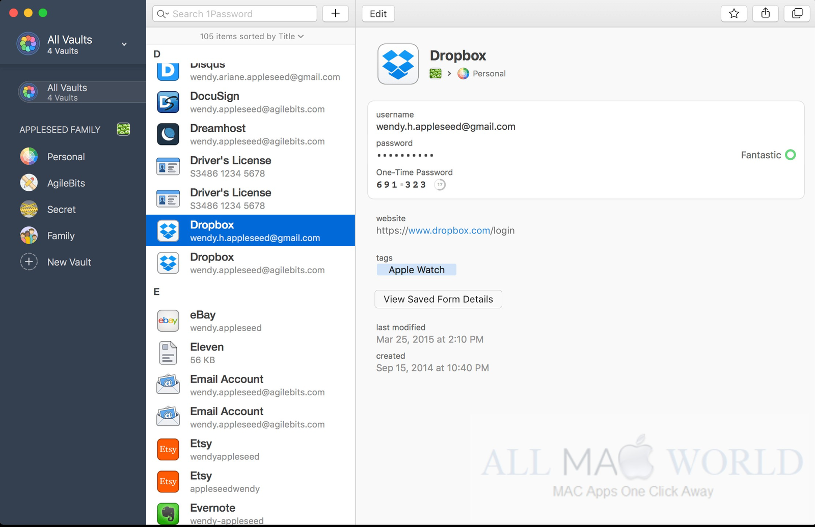
Task: Open the Dreamhost item icon
Action: click(168, 134)
